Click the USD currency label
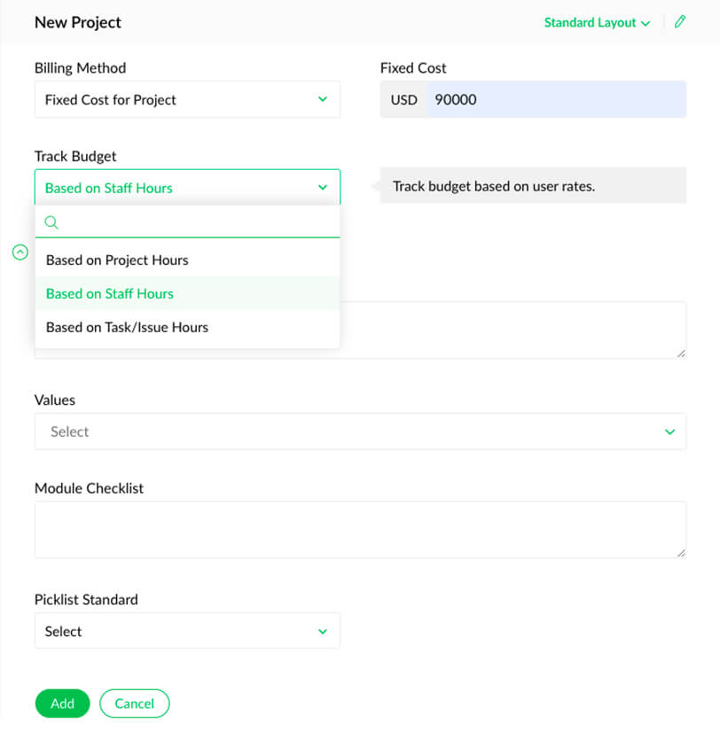720x738 pixels. coord(403,99)
